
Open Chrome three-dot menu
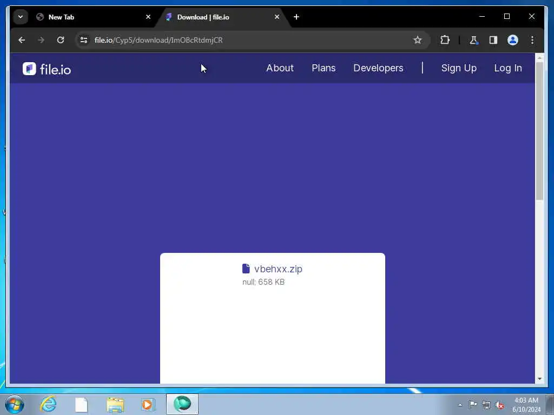(532, 40)
